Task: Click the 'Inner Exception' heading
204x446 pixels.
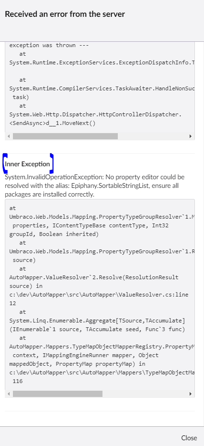Action: [27, 164]
